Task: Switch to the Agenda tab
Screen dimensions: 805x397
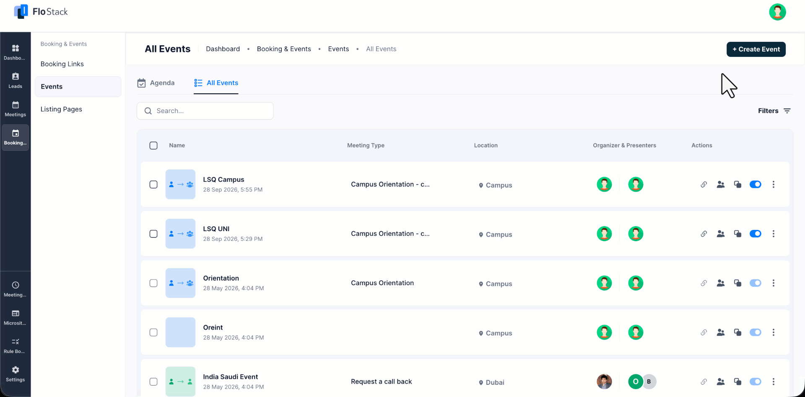Action: tap(156, 83)
